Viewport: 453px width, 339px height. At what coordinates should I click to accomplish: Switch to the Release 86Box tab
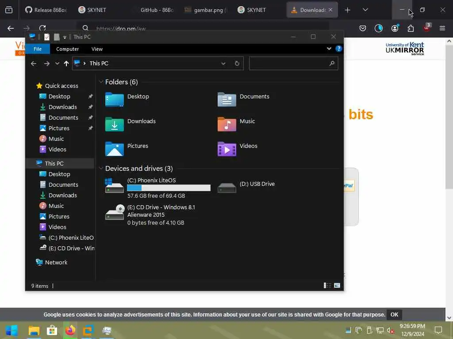click(x=46, y=10)
